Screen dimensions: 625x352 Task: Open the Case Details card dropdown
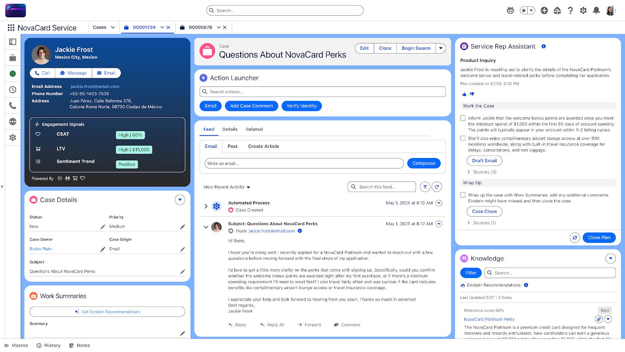point(180,200)
